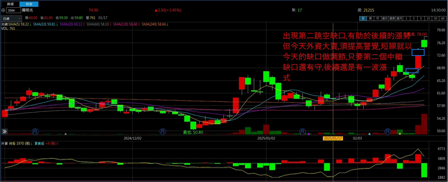Select the 3 minute period button
The width and height of the screenshot is (448, 182).
tap(413, 18)
